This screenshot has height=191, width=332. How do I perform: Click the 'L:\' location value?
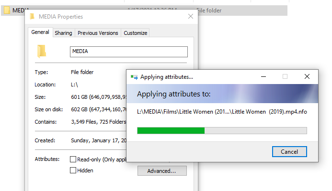pyautogui.click(x=74, y=85)
